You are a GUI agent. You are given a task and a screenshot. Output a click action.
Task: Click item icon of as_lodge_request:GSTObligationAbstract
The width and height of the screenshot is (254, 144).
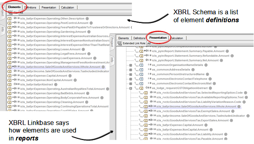pos(141,88)
